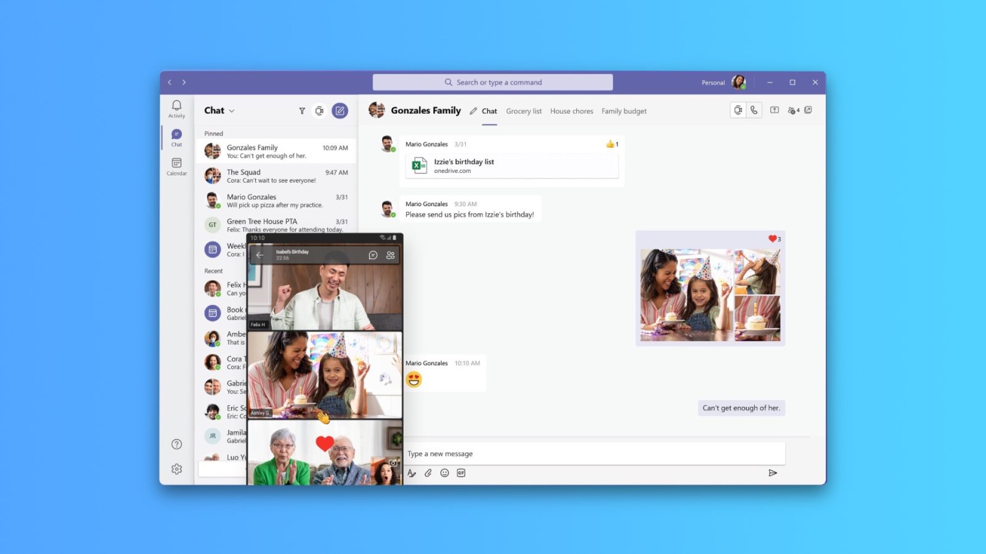Compose a new chat
Image resolution: width=986 pixels, height=554 pixels.
(340, 111)
